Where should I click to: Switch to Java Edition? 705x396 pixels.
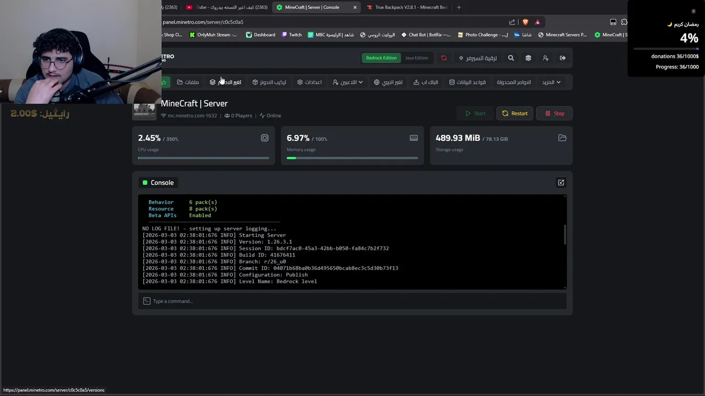[416, 58]
